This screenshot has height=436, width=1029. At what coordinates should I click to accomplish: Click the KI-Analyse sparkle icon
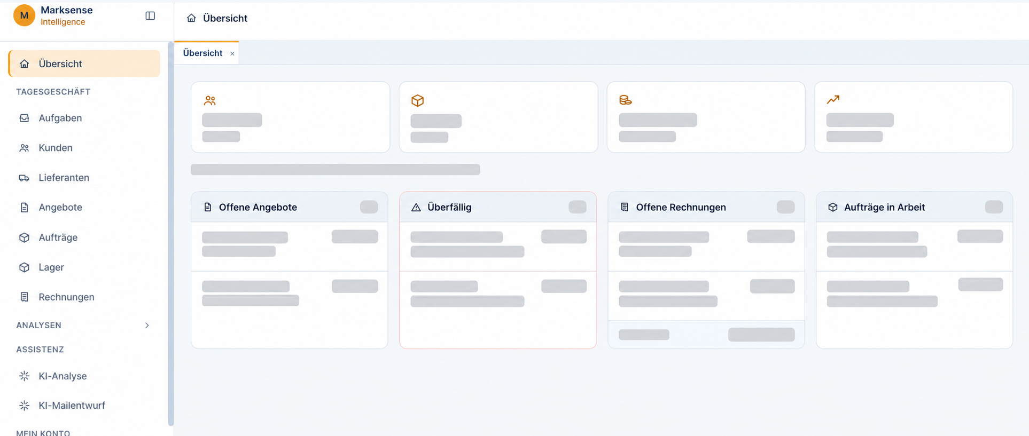pyautogui.click(x=24, y=376)
